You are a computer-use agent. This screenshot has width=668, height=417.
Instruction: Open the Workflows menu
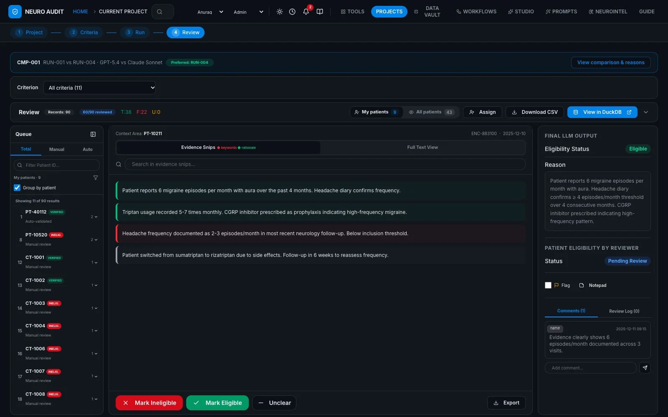[x=476, y=12]
